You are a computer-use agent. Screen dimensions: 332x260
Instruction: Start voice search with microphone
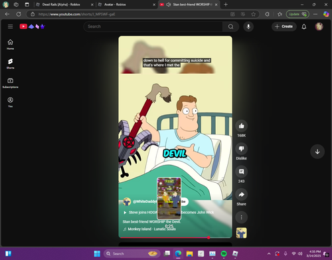tap(248, 27)
